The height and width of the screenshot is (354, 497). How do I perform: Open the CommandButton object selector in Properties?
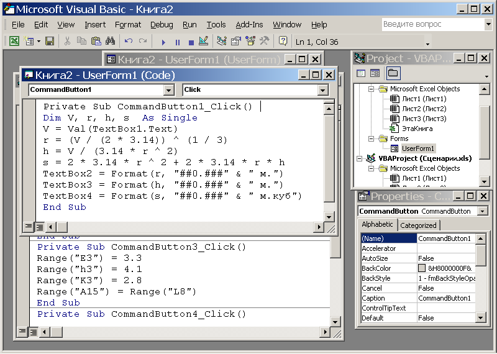click(483, 211)
